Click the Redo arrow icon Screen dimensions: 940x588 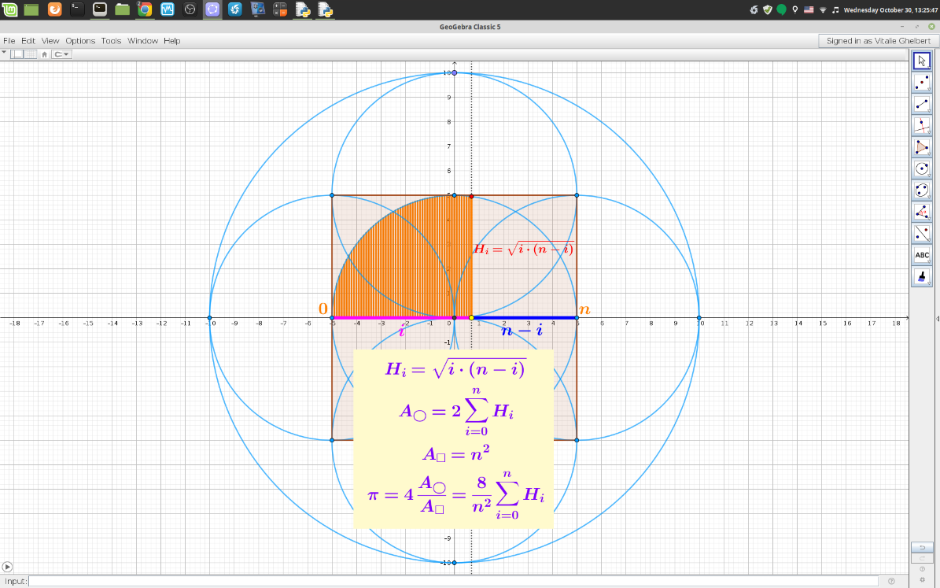tap(922, 558)
